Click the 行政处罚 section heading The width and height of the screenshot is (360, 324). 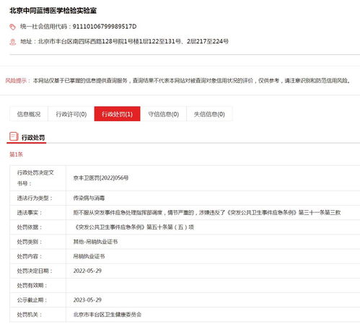click(33, 138)
